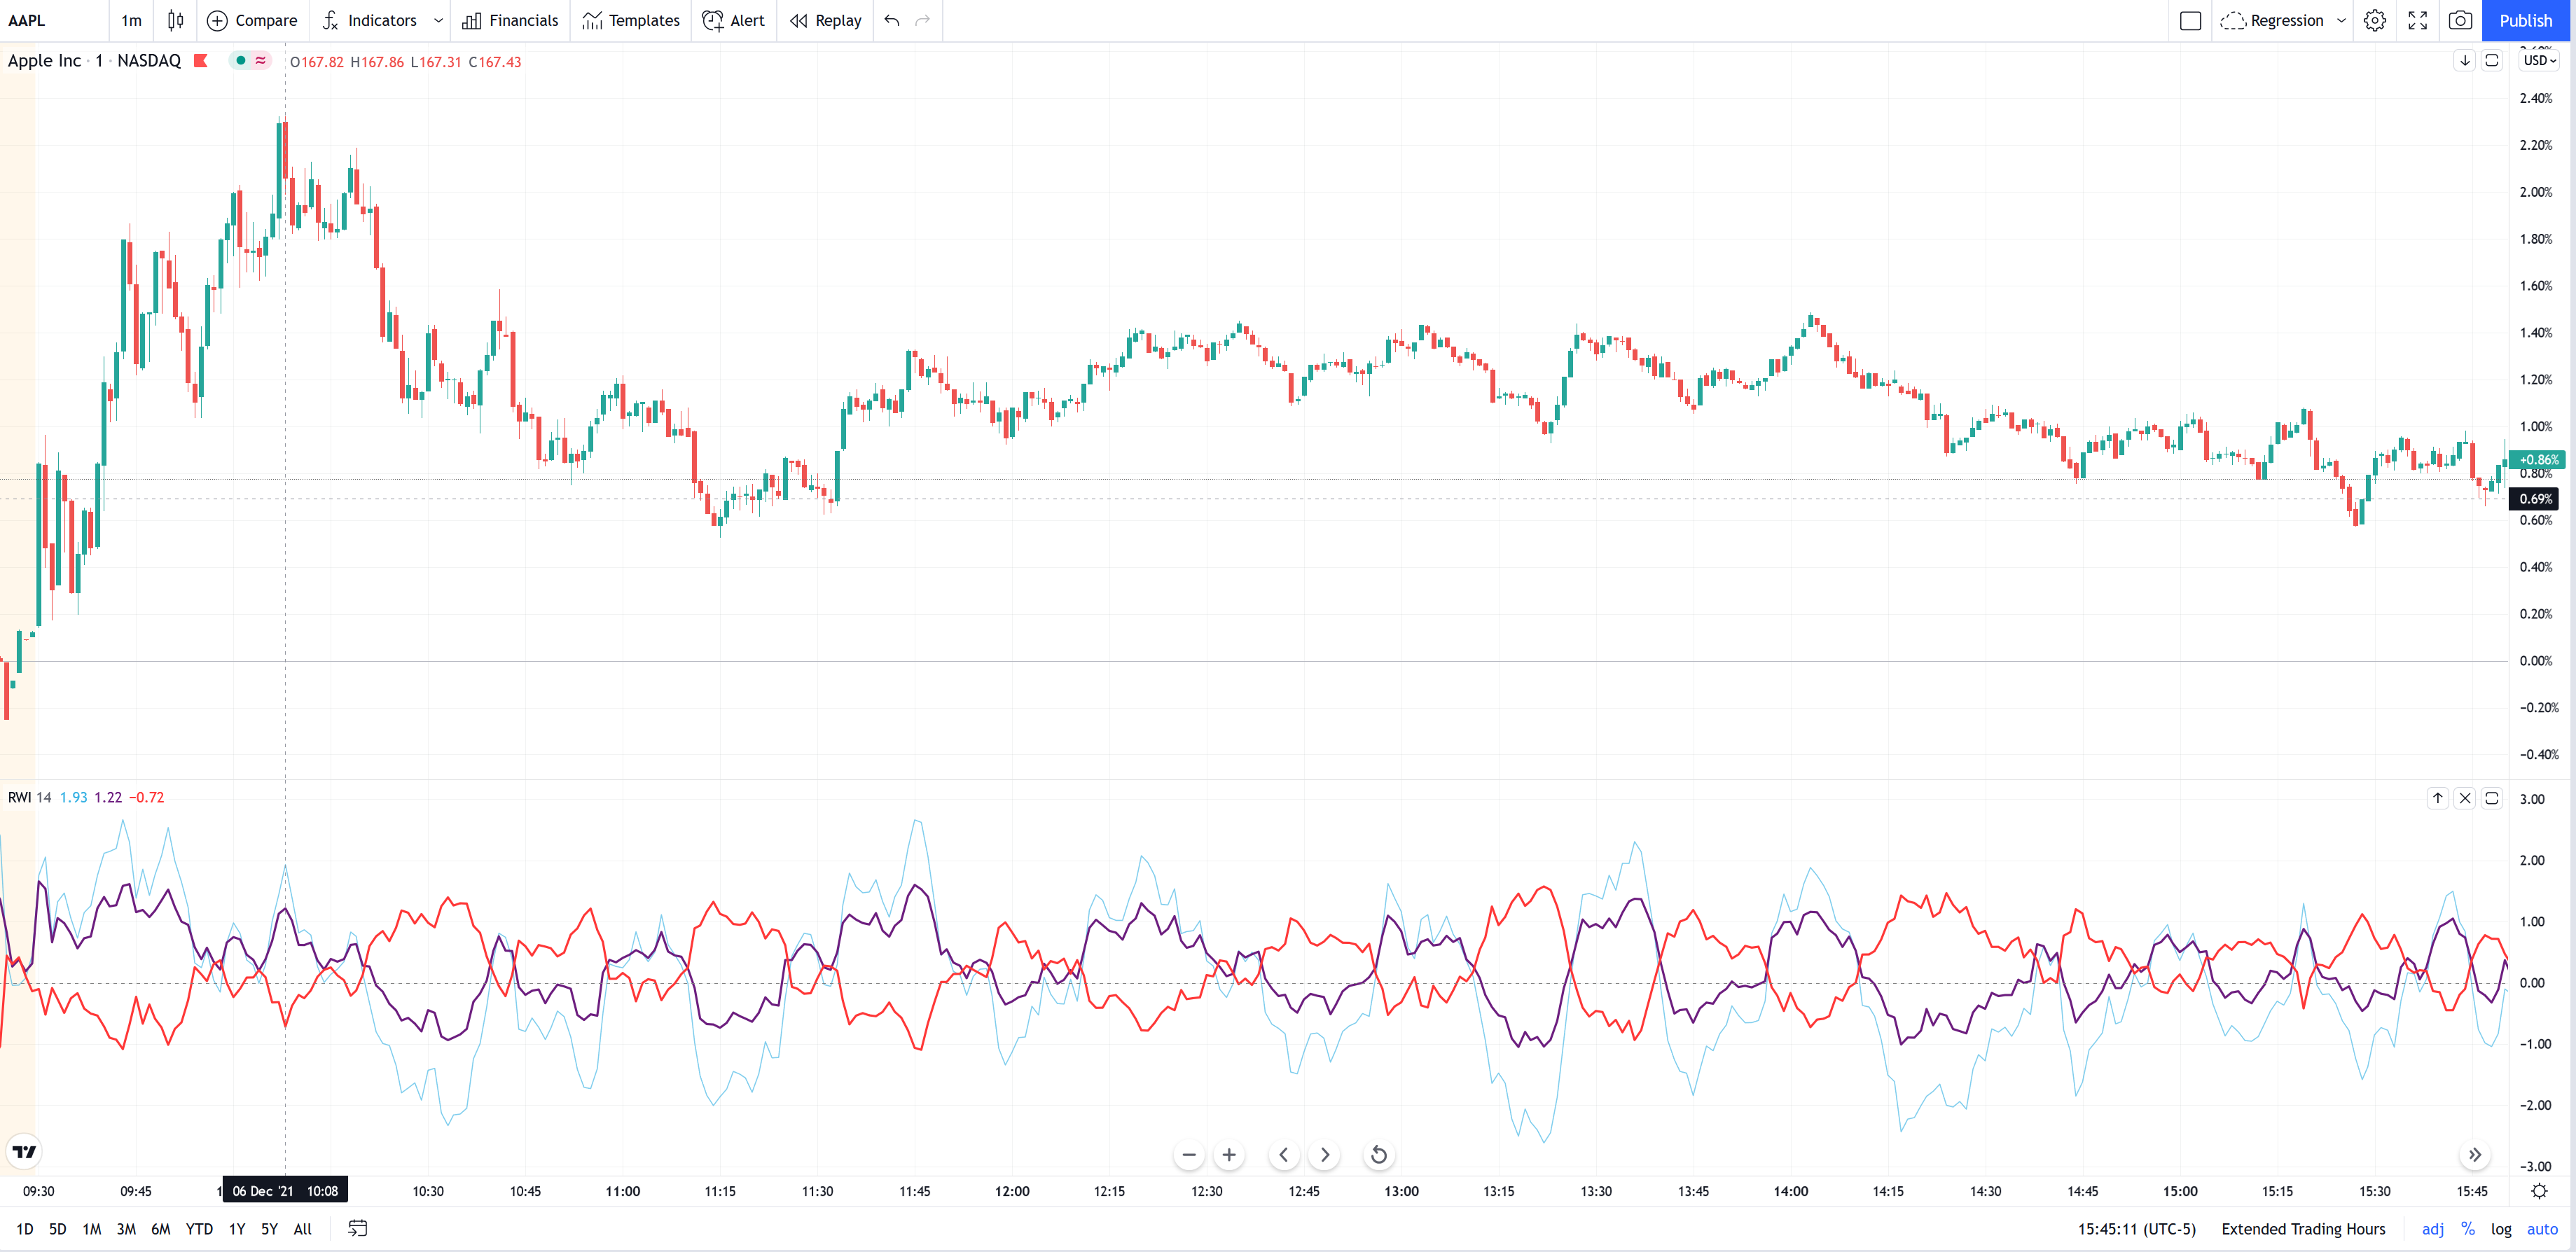Image resolution: width=2576 pixels, height=1252 pixels.
Task: Set date range to YTD
Action: [x=199, y=1229]
